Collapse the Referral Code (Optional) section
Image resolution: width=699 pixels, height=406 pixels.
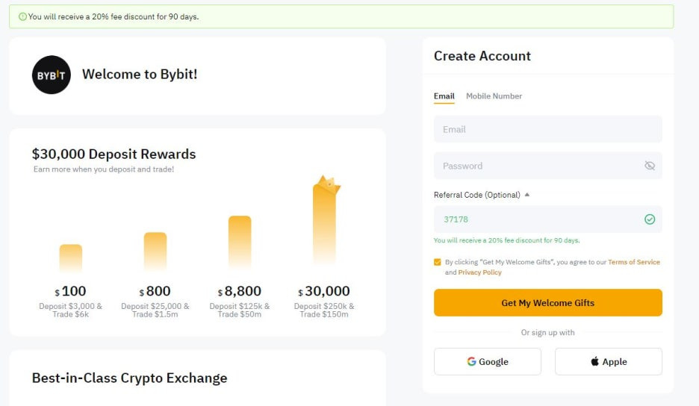pos(527,195)
